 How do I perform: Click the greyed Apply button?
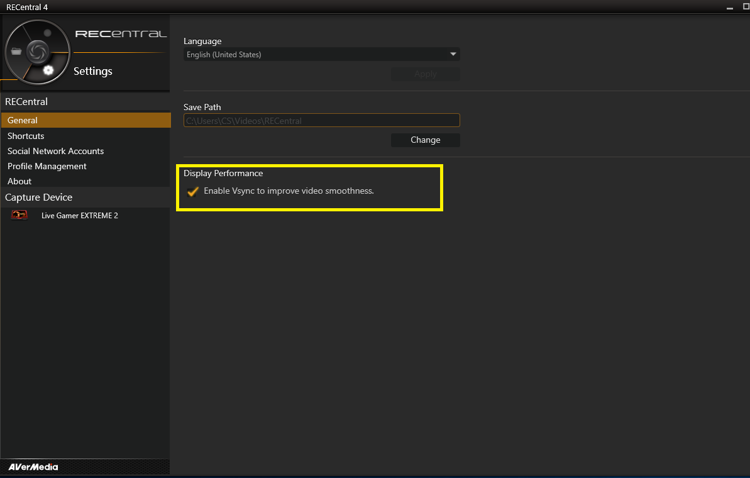[x=425, y=74]
